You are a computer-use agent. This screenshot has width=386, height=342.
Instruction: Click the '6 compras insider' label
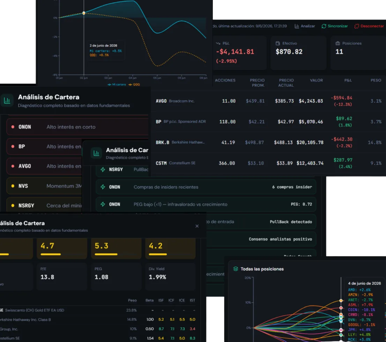point(292,187)
